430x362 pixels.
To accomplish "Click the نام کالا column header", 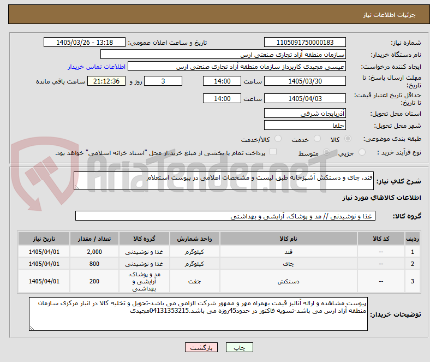I will click(288, 239).
